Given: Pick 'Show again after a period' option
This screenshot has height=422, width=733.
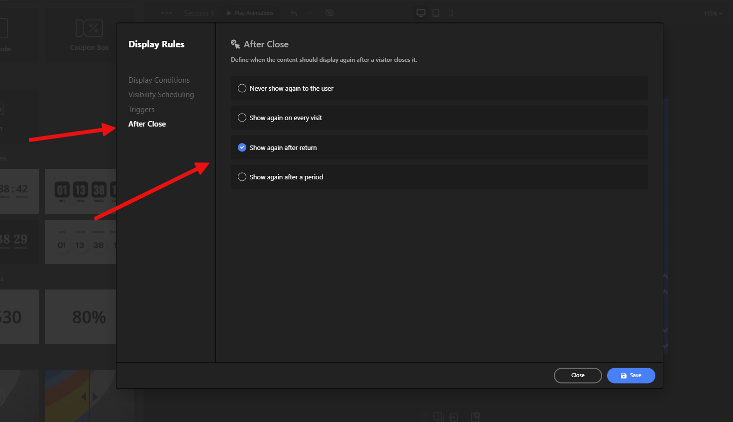Looking at the screenshot, I should (x=242, y=177).
